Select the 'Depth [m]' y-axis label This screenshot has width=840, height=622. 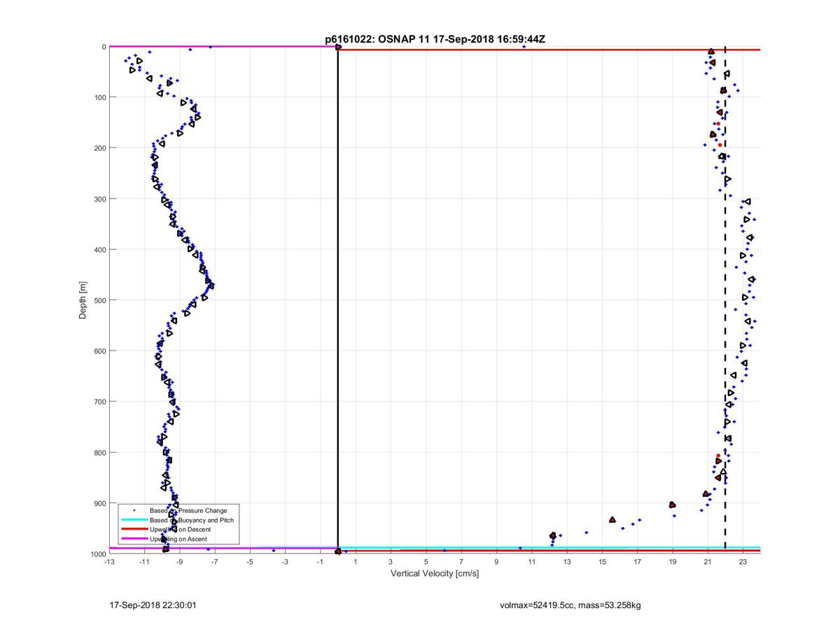pyautogui.click(x=83, y=300)
